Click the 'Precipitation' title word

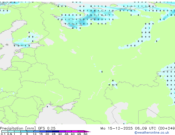pos(12,128)
